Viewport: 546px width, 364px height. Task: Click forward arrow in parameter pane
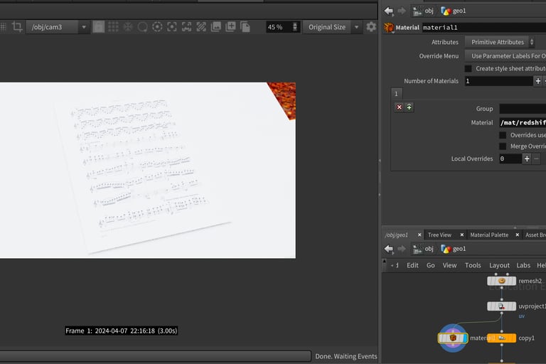(x=402, y=11)
